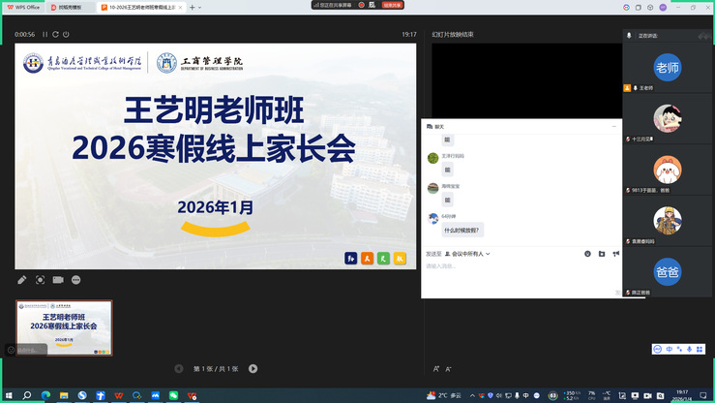Click the folder icon in the chat toolbar

click(602, 254)
